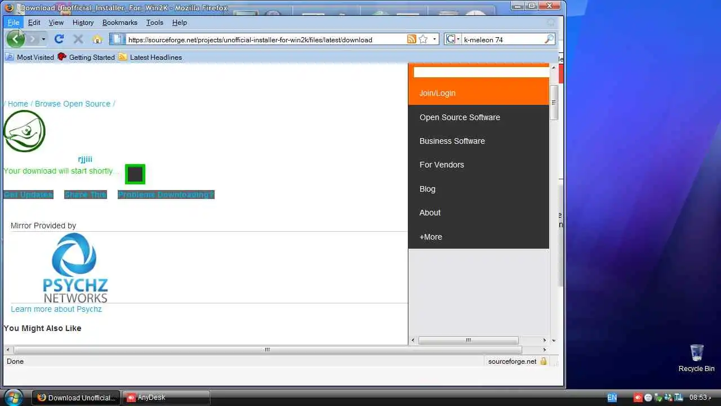Screen dimensions: 721x406
Task: Open the Latest Headlines feed bookmark
Action: [150, 57]
